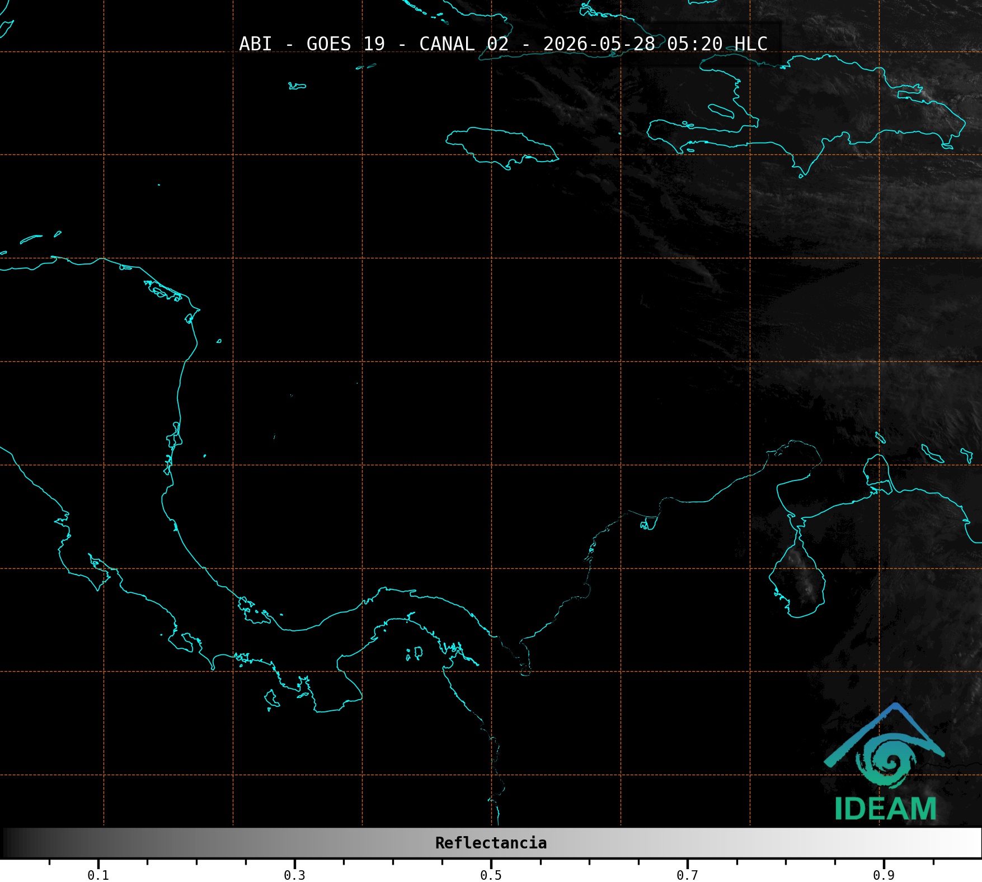This screenshot has width=982, height=882.
Task: Click the green IDEAM wordmark text
Action: tap(885, 809)
